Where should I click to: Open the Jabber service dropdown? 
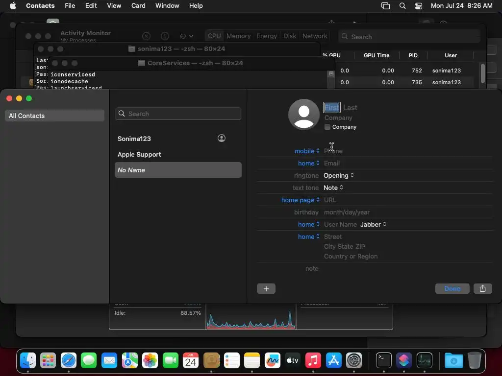(373, 224)
